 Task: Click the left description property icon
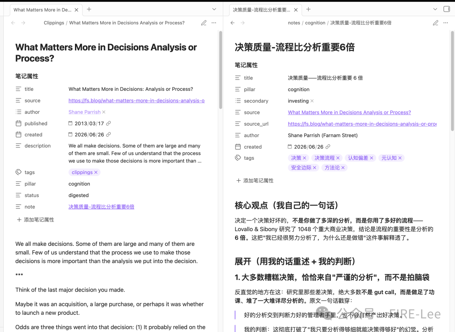pos(18,145)
